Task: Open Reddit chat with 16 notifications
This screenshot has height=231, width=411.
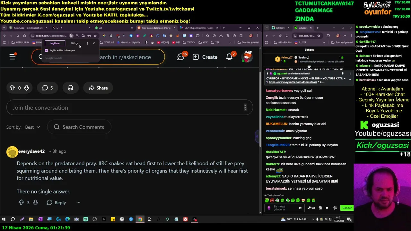Action: [x=181, y=56]
